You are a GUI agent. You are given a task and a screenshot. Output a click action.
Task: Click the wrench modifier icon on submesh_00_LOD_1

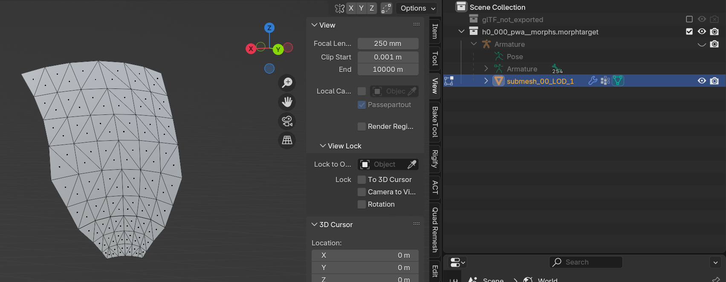(593, 81)
